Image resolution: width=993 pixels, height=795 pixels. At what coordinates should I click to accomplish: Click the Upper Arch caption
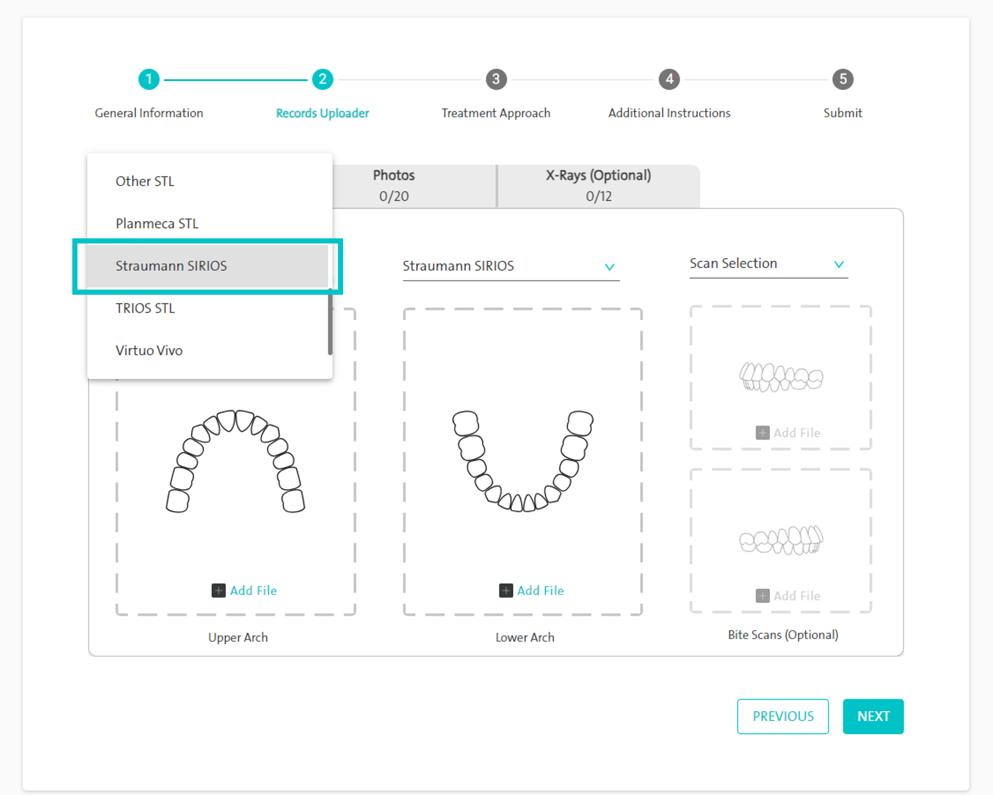pos(237,637)
